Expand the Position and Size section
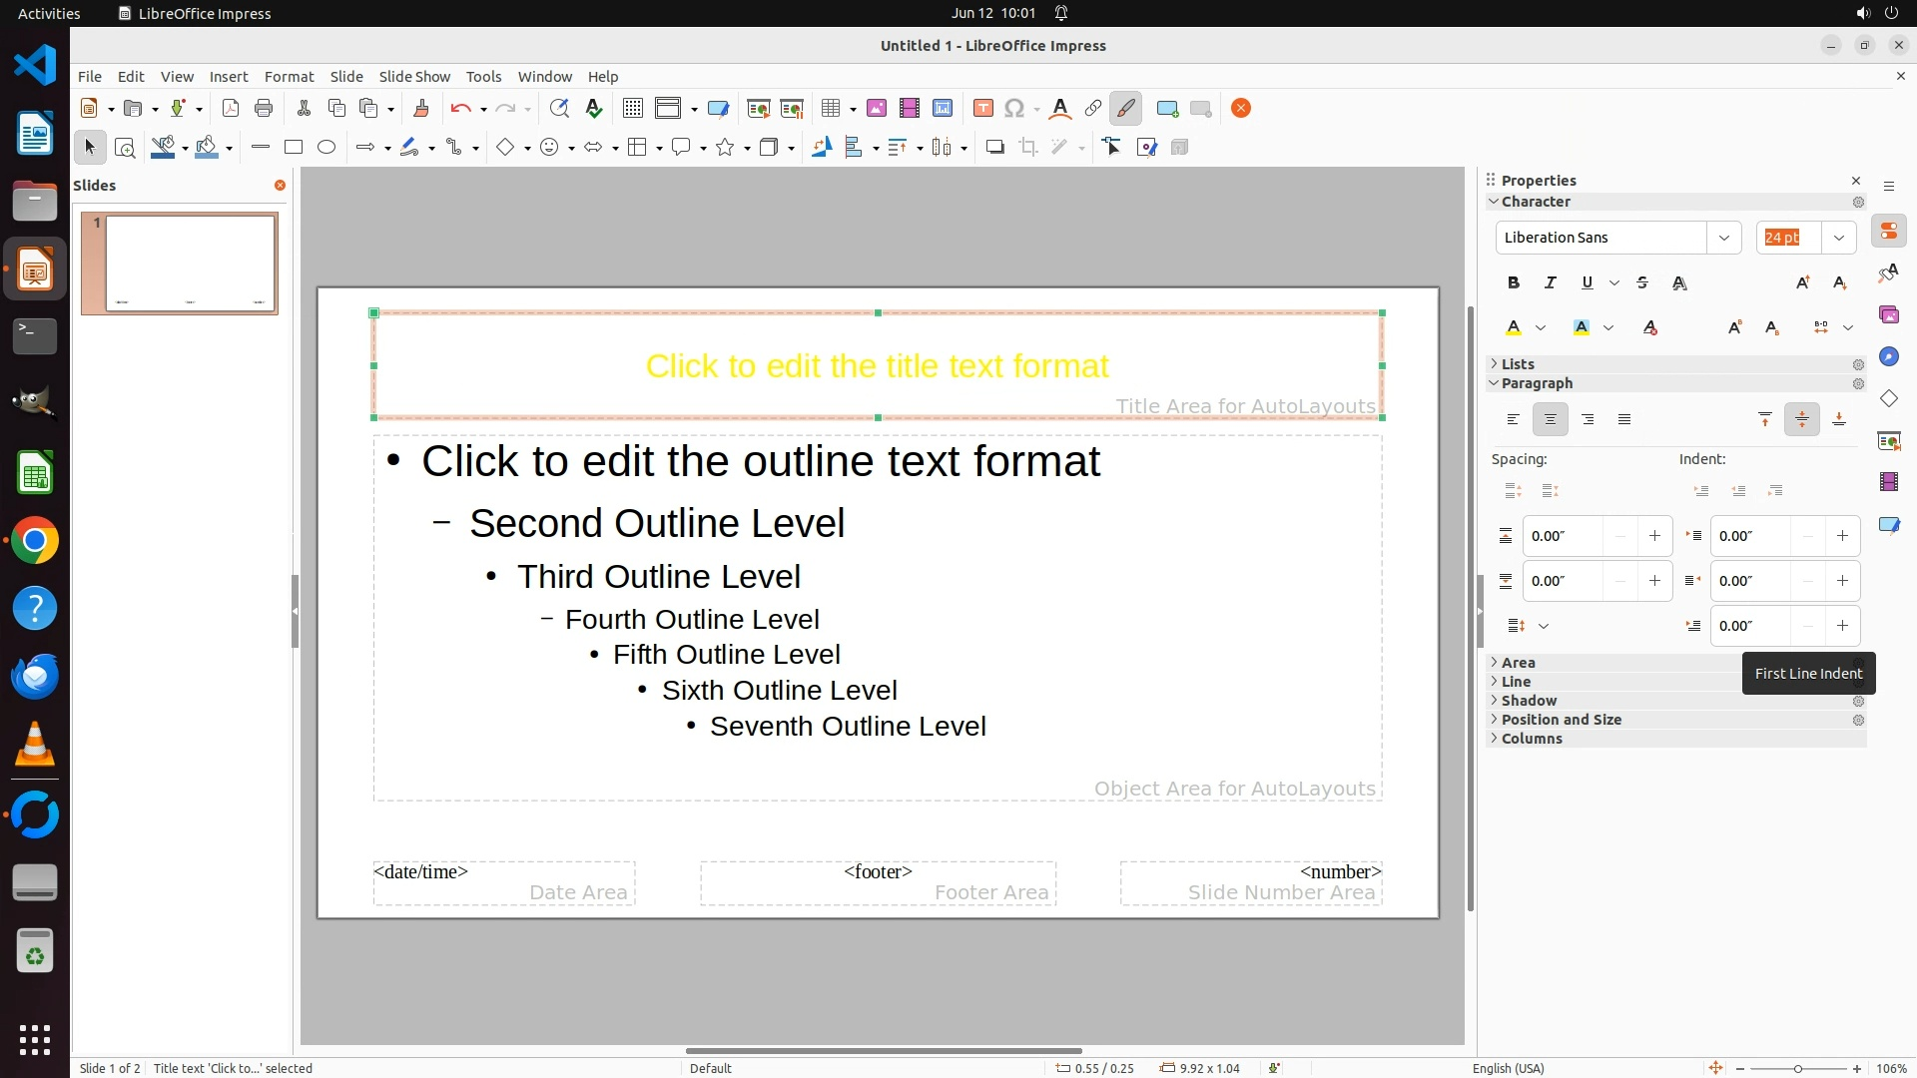This screenshot has width=1917, height=1078. [x=1561, y=720]
